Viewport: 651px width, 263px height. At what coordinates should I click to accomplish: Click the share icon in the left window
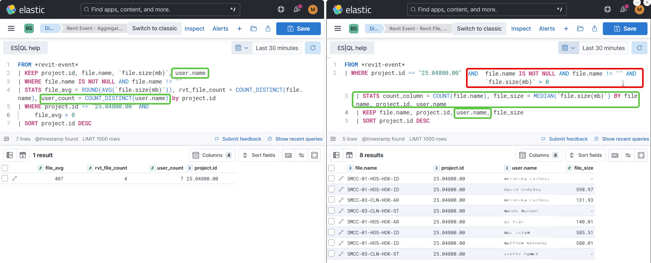pos(268,29)
